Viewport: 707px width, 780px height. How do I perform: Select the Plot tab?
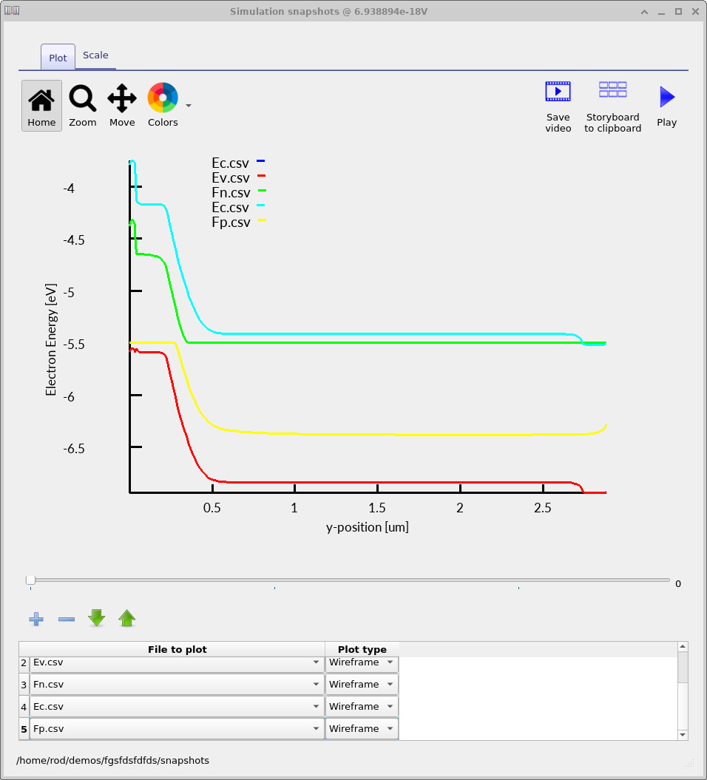point(58,58)
